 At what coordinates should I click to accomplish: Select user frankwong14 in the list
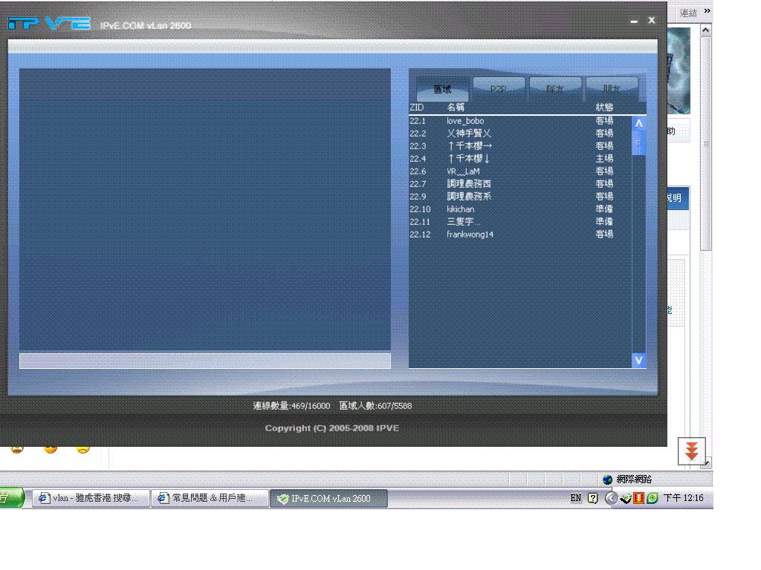pos(520,234)
